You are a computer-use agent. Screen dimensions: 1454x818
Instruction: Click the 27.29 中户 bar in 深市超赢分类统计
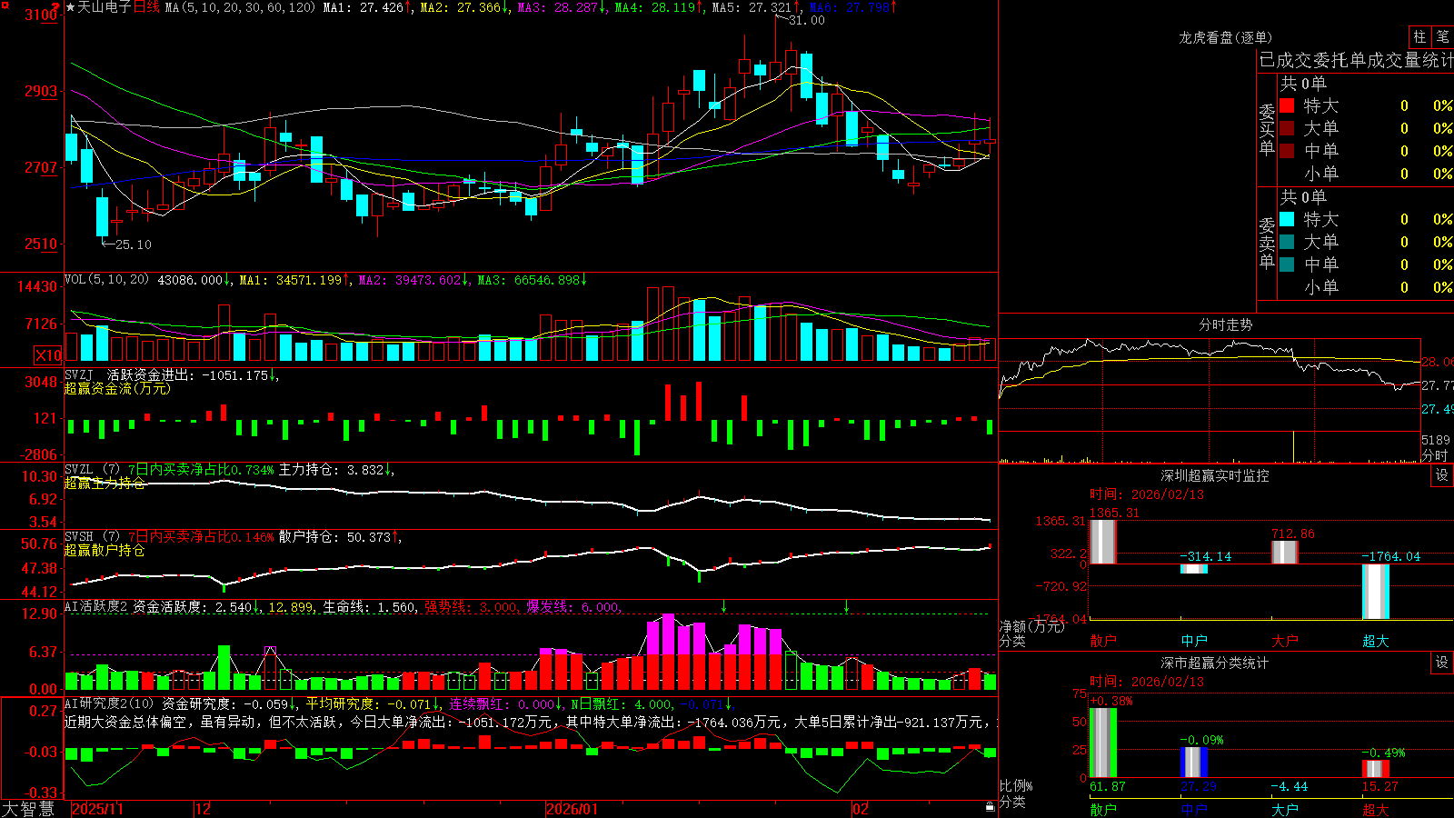[1194, 762]
